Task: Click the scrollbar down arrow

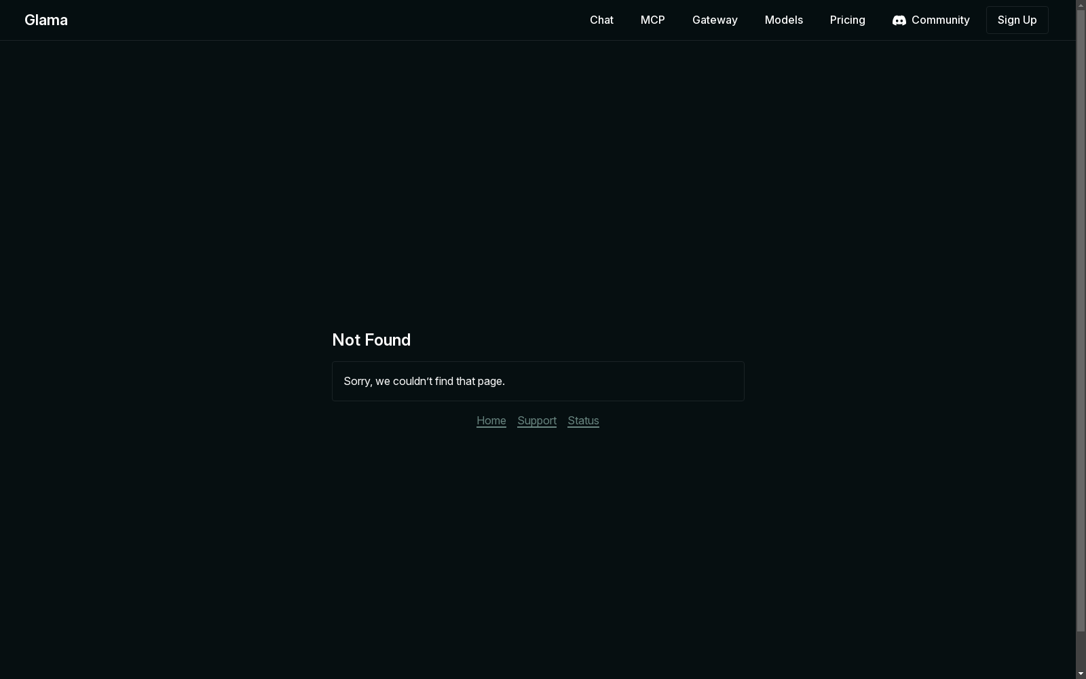Action: point(1081,674)
